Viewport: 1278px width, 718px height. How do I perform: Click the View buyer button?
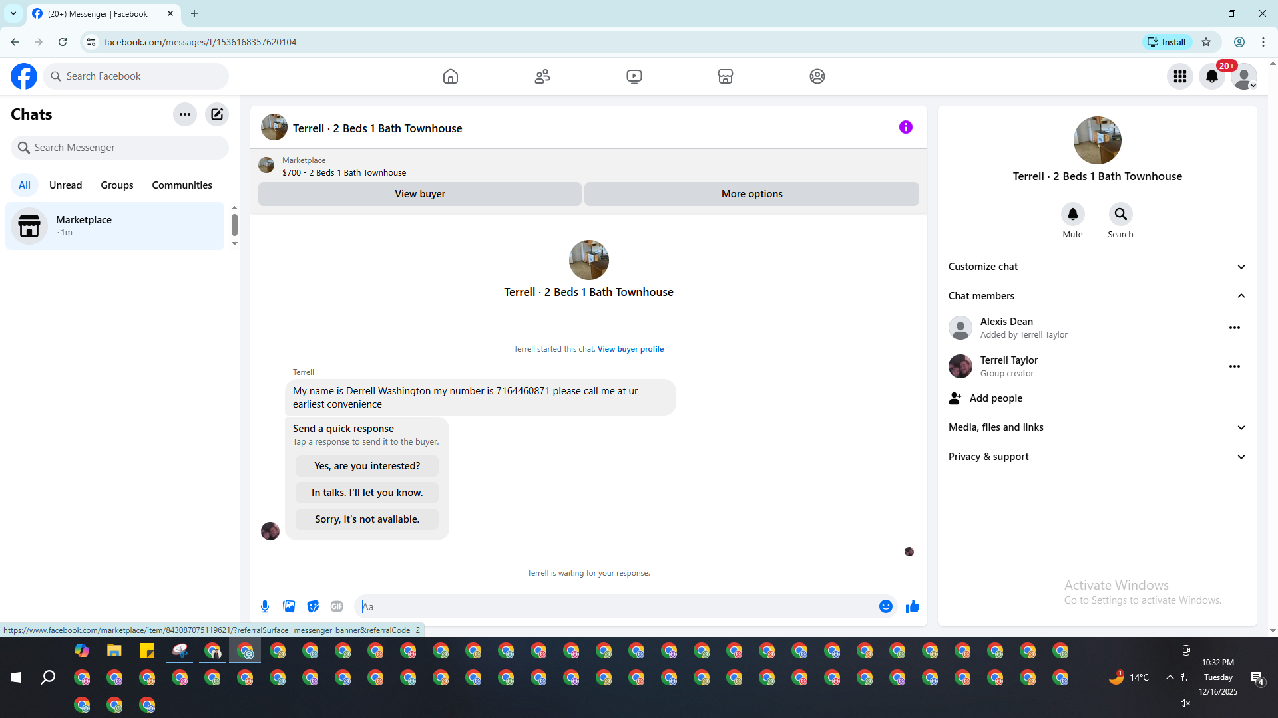420,194
